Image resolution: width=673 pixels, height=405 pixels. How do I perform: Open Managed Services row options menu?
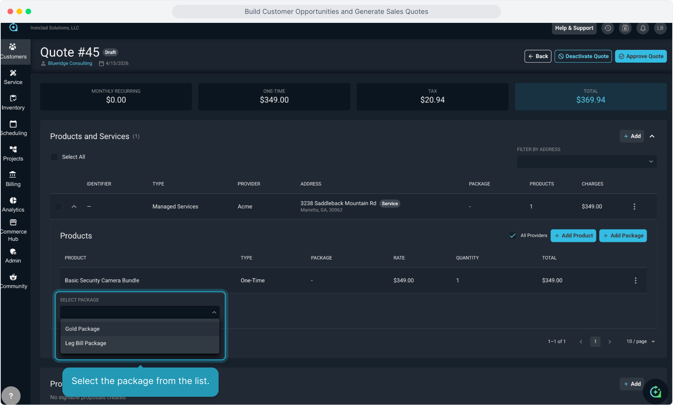(x=634, y=207)
